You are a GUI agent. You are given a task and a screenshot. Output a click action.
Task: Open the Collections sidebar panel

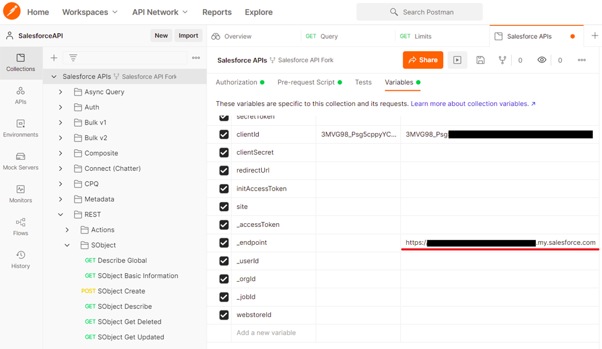20,63
